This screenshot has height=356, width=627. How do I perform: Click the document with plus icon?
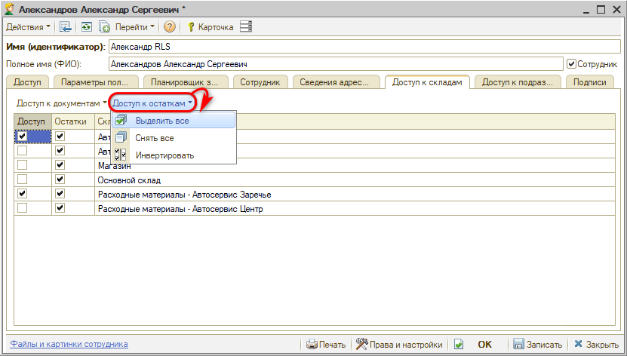pos(105,27)
